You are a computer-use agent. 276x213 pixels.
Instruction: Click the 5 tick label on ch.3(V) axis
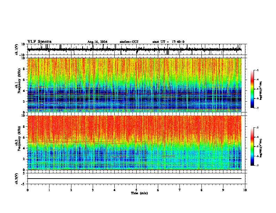[24, 173]
